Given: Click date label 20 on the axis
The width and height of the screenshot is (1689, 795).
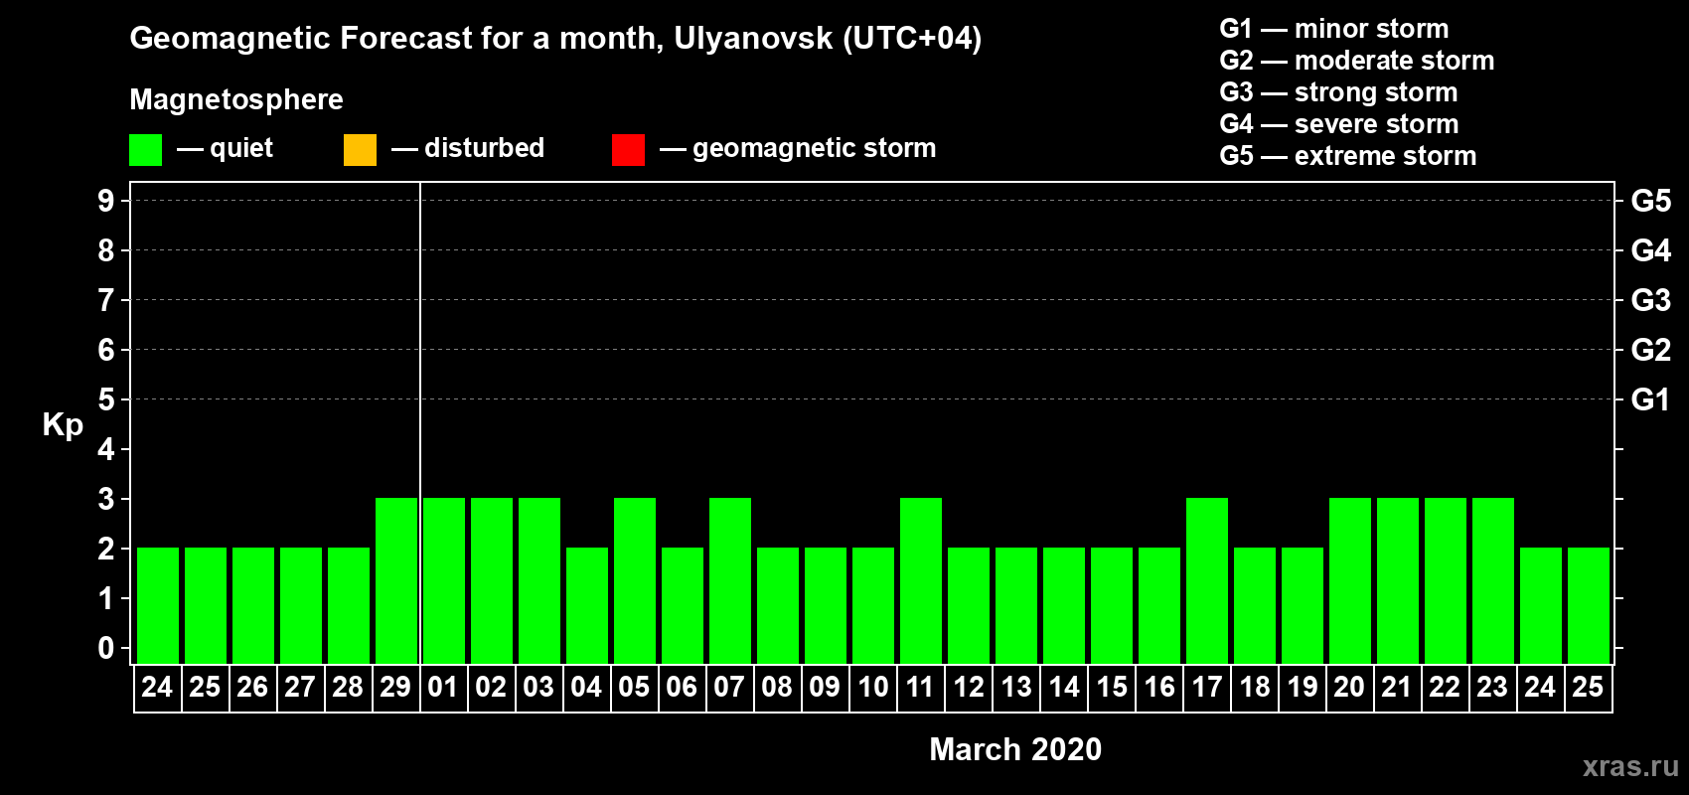Looking at the screenshot, I should click(x=1349, y=687).
